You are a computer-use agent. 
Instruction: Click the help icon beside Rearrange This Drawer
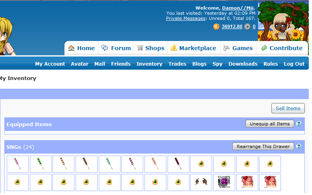pyautogui.click(x=299, y=146)
